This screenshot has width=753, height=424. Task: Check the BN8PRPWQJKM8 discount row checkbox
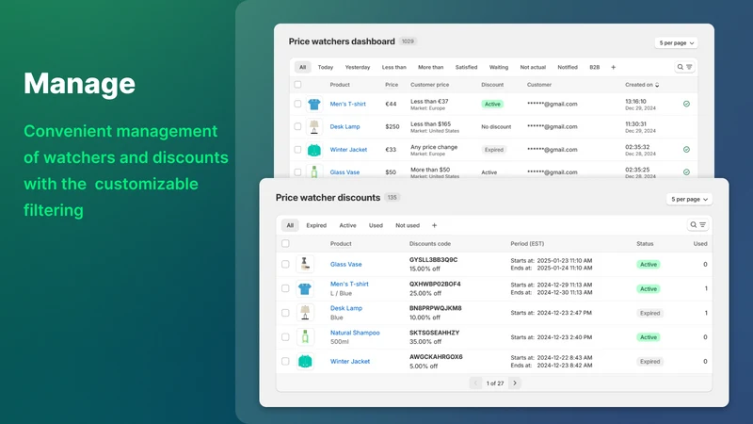pyautogui.click(x=285, y=313)
